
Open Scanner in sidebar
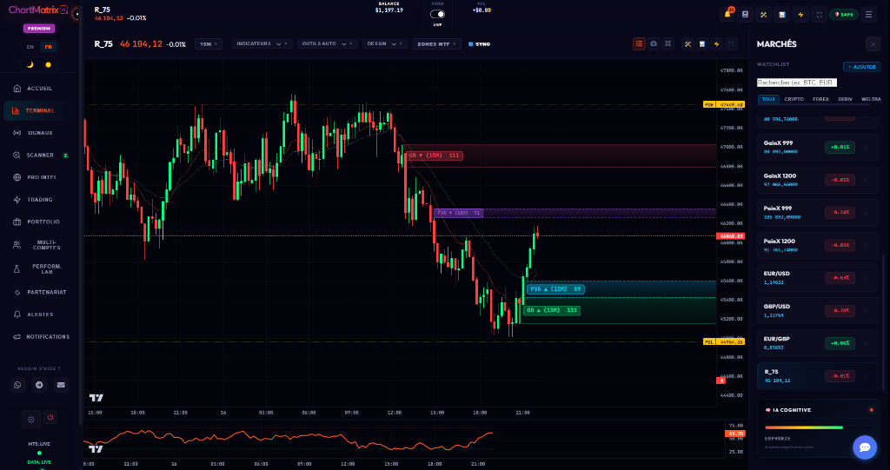pos(40,155)
